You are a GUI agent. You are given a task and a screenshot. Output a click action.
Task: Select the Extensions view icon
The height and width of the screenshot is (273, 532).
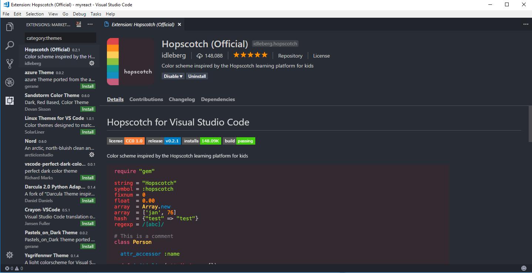click(x=10, y=100)
